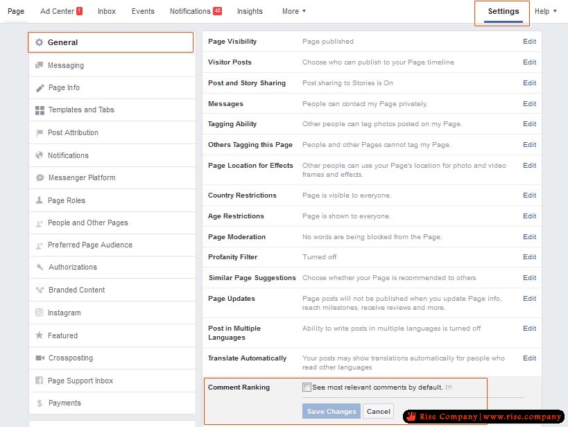This screenshot has width=568, height=427.
Task: Click the Templates and Tabs grid icon
Action: point(40,110)
